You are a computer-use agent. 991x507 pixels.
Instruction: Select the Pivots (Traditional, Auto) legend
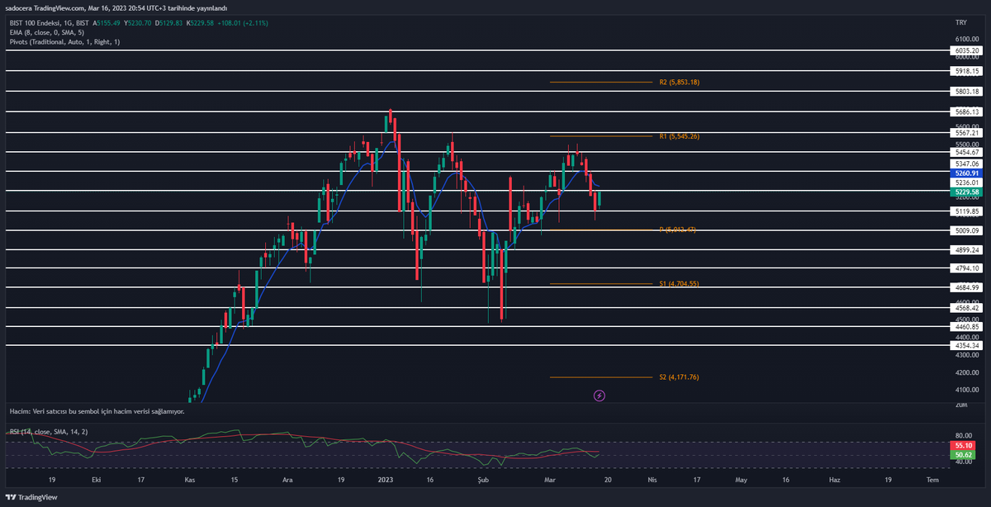pos(64,41)
